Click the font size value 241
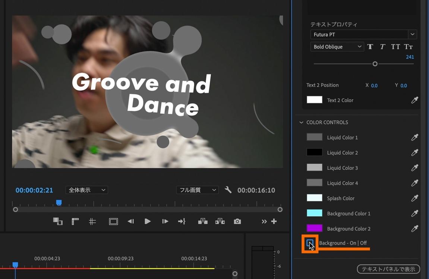Viewport: 429px width, 279px height. click(410, 57)
